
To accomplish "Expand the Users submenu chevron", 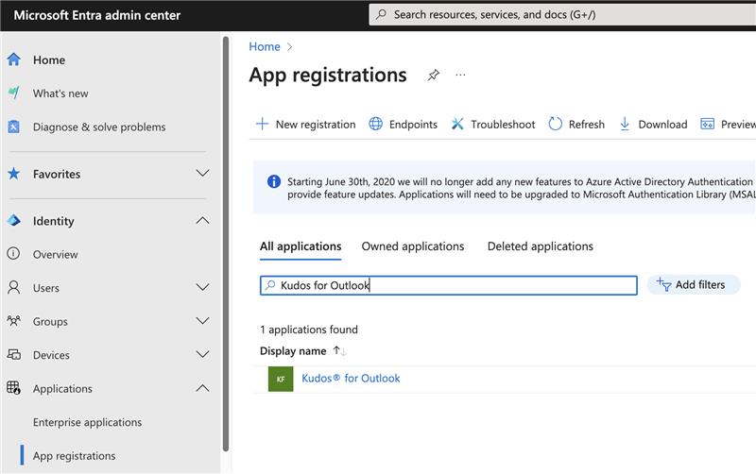I will (203, 287).
